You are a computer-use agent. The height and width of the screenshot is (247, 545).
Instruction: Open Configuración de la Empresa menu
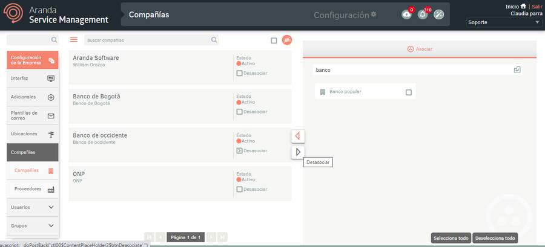33,60
